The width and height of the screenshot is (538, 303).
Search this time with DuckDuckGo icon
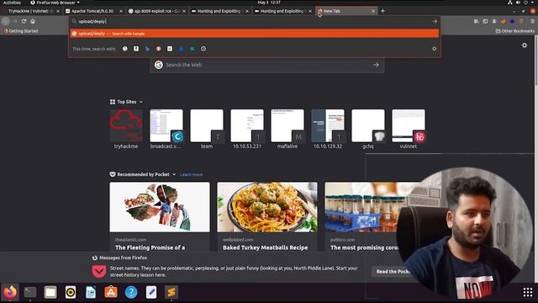pos(159,49)
